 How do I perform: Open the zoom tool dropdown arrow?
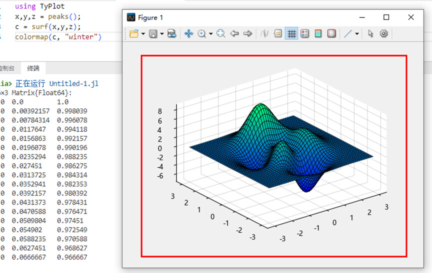(211, 34)
